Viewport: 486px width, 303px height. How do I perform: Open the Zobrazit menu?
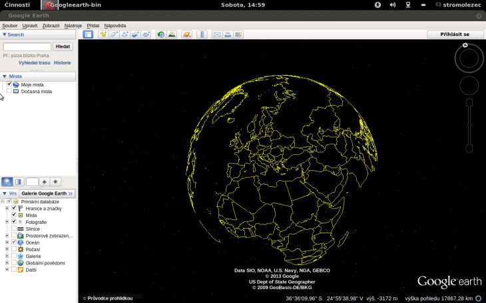click(51, 26)
